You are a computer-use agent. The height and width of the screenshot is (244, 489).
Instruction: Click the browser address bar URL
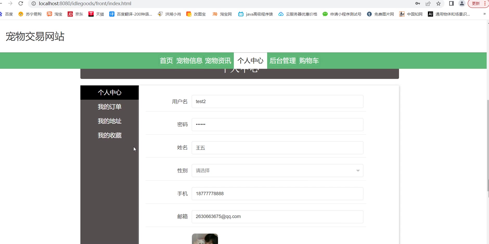pos(85,4)
